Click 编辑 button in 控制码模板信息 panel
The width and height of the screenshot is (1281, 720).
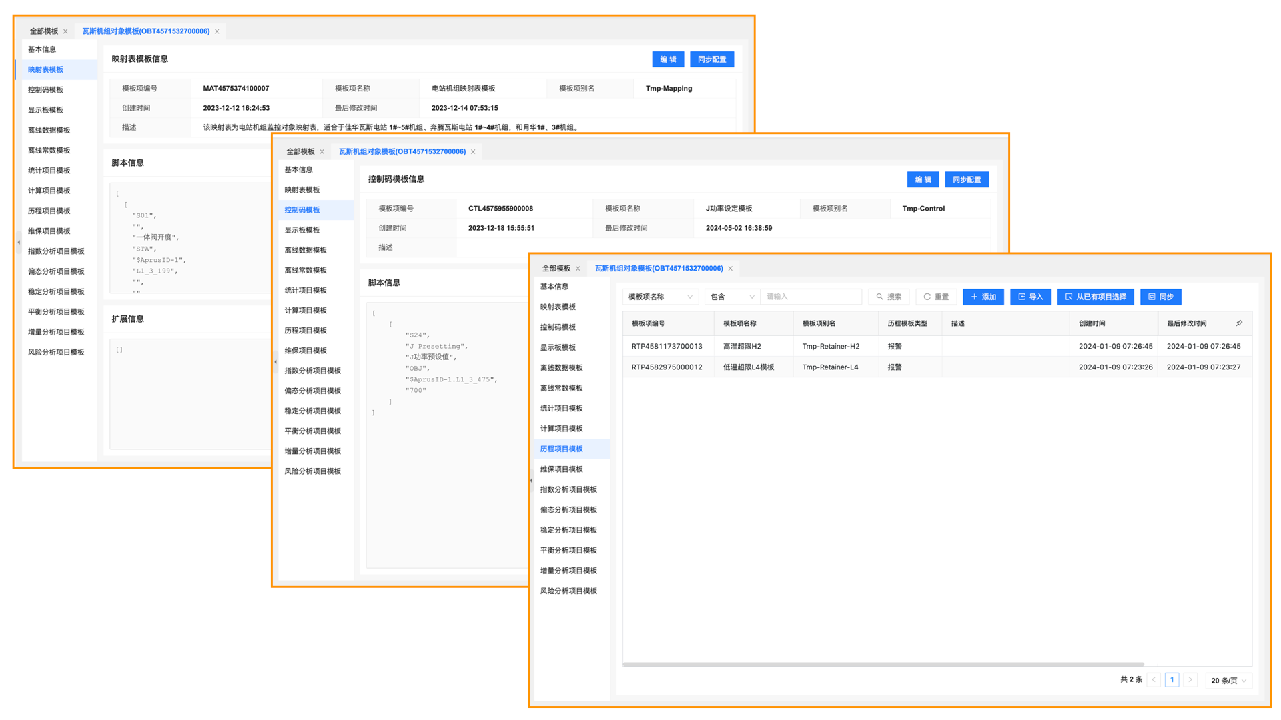coord(923,179)
